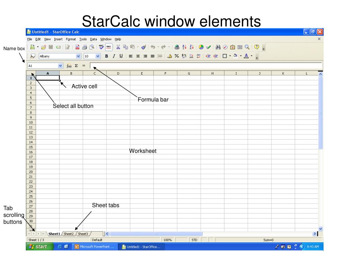Open the Styles and Formatting icon
Viewport: 343px width, 257px height.
tap(32, 56)
